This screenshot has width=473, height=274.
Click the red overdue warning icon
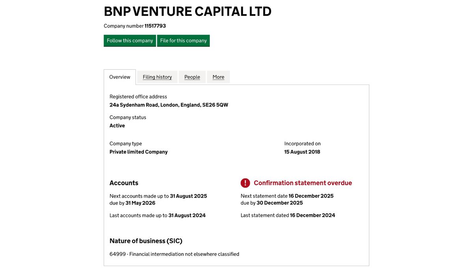click(x=245, y=183)
